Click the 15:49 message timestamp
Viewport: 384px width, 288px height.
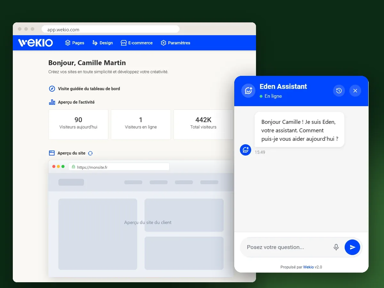click(x=260, y=152)
